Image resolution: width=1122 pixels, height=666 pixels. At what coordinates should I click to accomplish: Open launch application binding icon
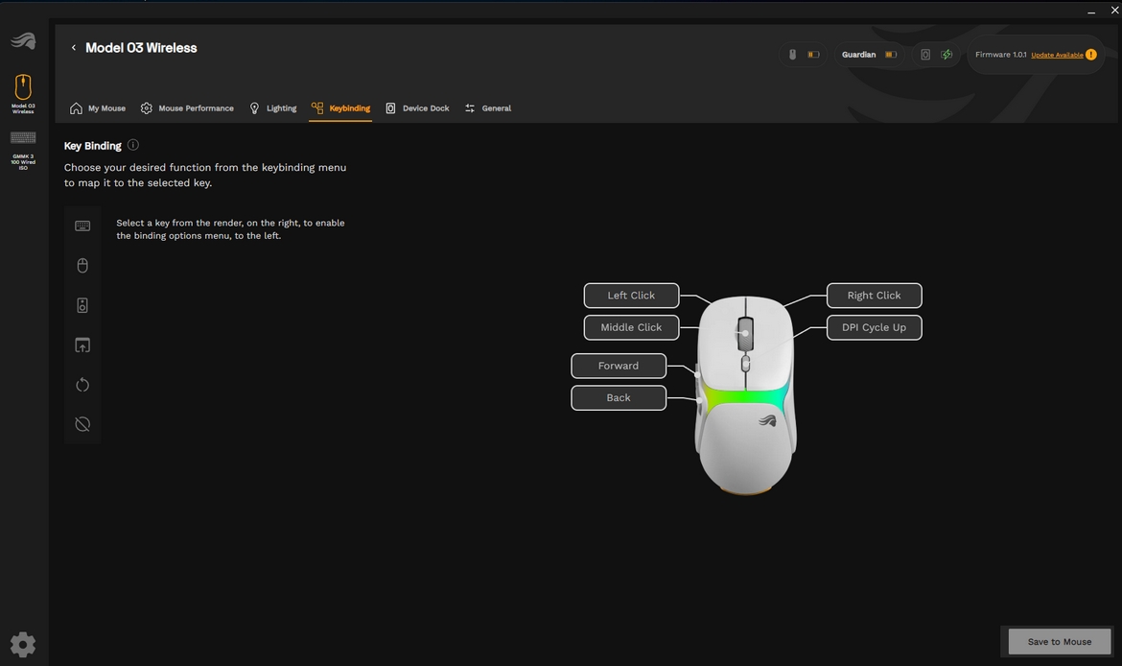point(82,345)
